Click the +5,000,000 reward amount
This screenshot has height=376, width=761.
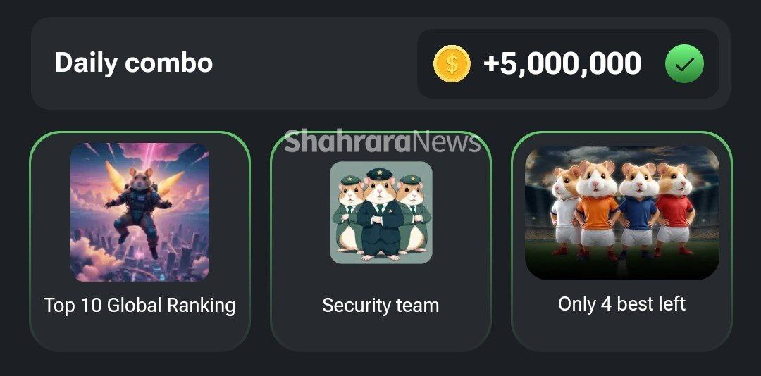562,63
